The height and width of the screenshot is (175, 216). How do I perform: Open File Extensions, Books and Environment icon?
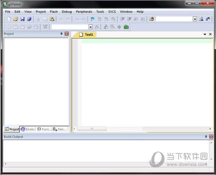point(106,27)
